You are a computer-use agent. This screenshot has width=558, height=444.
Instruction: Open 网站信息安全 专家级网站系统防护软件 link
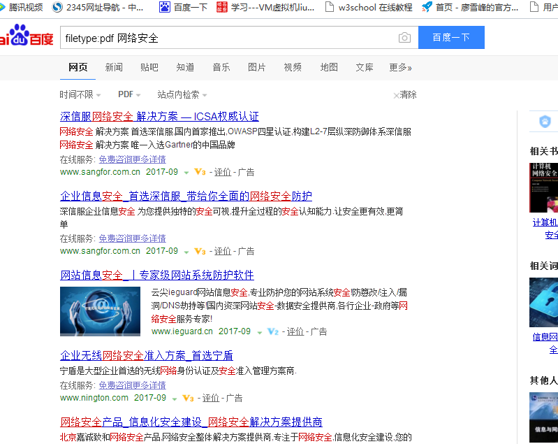click(x=157, y=275)
